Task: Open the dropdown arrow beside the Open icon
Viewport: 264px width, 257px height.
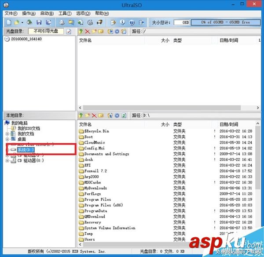Action: 22,22
